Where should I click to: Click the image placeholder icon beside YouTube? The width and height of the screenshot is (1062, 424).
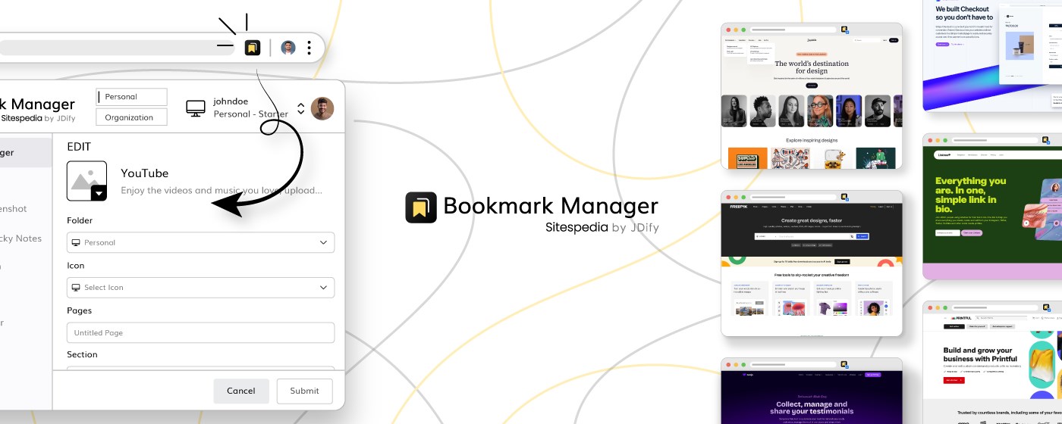86,180
